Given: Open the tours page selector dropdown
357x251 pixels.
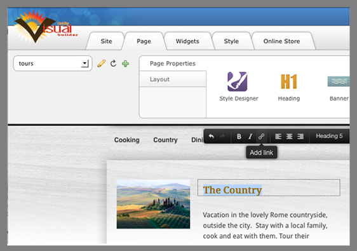Looking at the screenshot, I should pyautogui.click(x=53, y=64).
